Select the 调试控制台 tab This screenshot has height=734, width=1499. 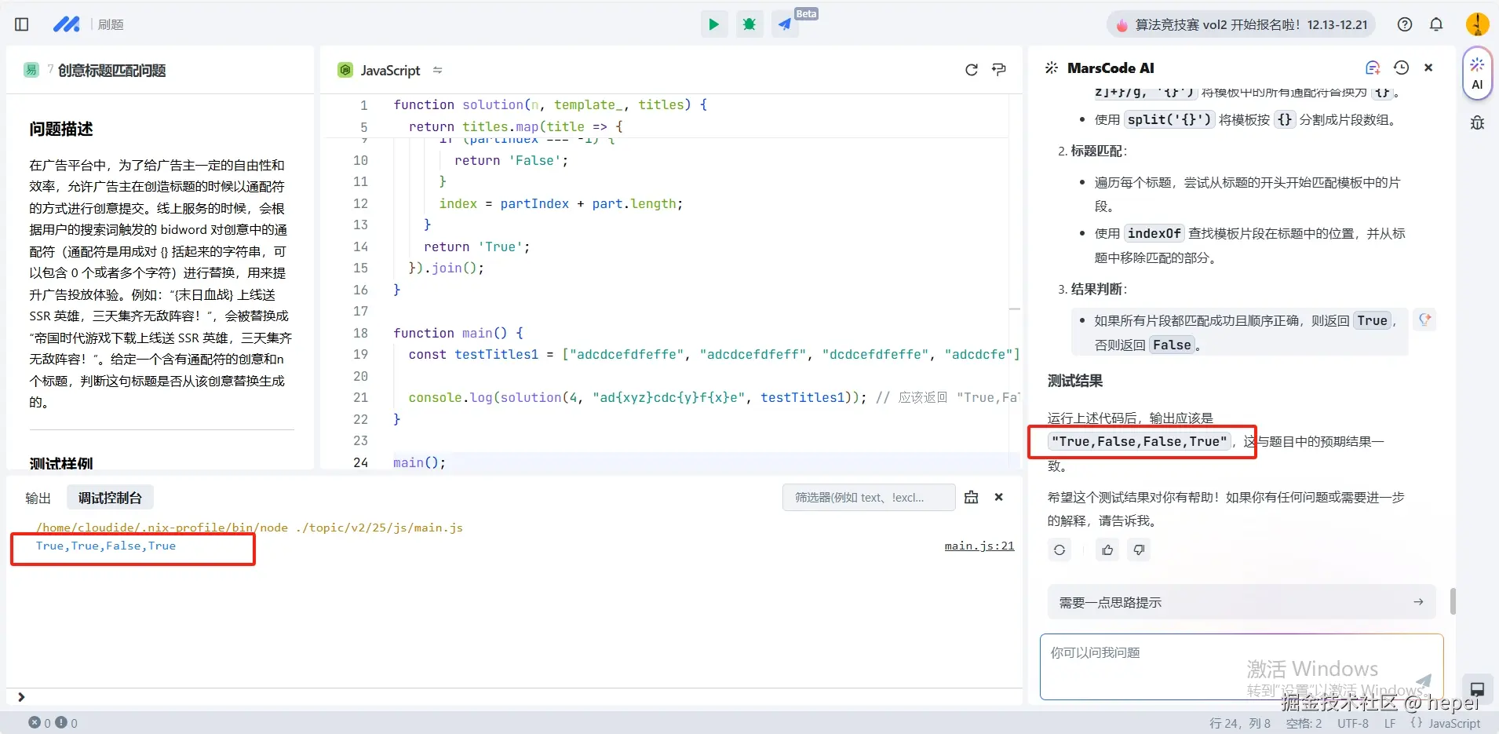click(110, 498)
